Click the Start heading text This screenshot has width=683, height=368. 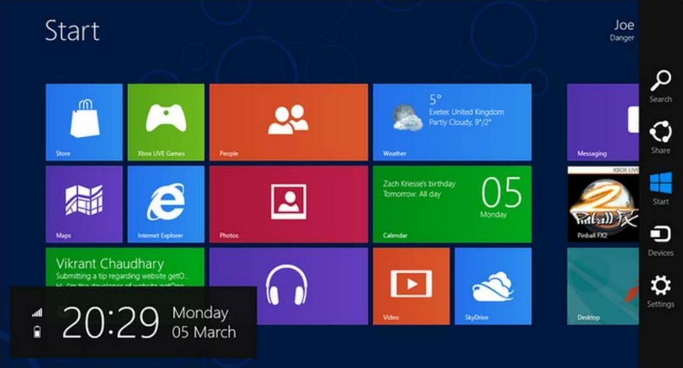point(72,31)
